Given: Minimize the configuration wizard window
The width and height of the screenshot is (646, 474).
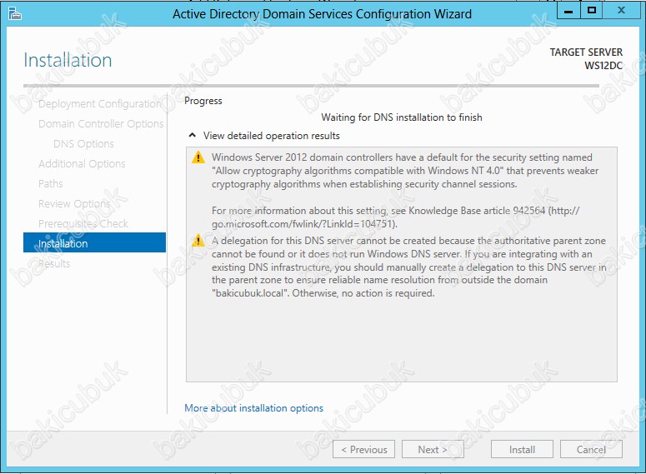Looking at the screenshot, I should click(x=568, y=11).
